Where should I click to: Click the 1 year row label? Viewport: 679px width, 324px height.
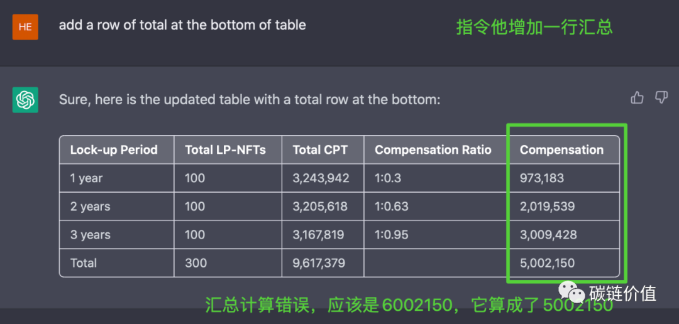tap(87, 178)
